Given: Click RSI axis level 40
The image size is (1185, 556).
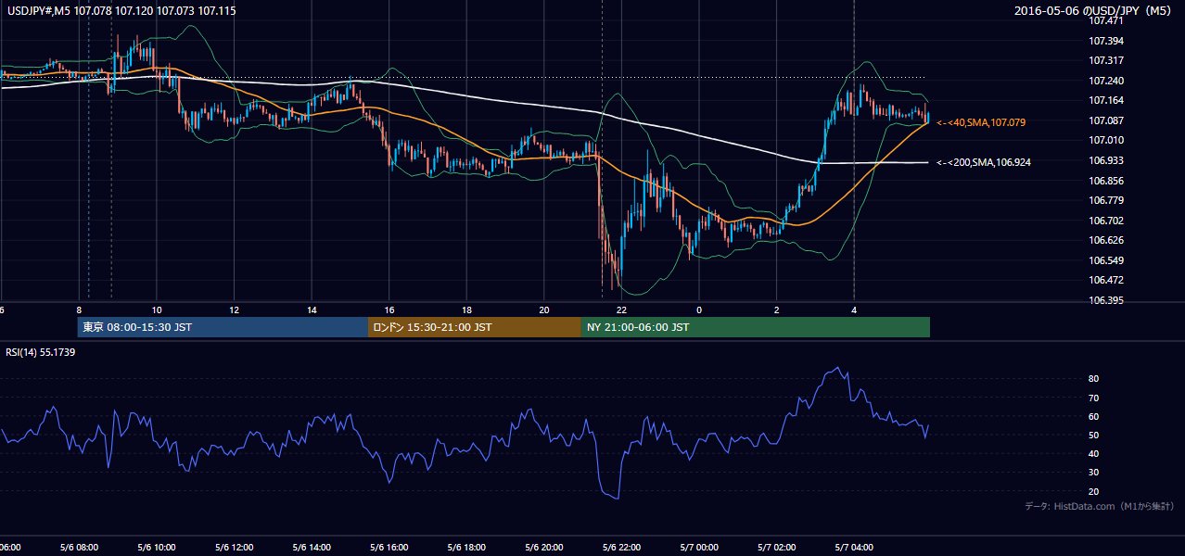Looking at the screenshot, I should (1094, 453).
